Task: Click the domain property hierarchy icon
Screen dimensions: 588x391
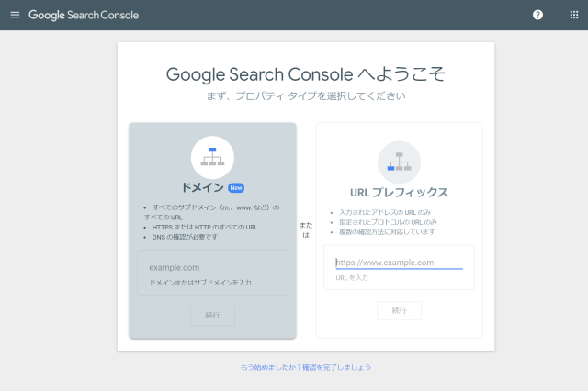Action: (x=212, y=157)
